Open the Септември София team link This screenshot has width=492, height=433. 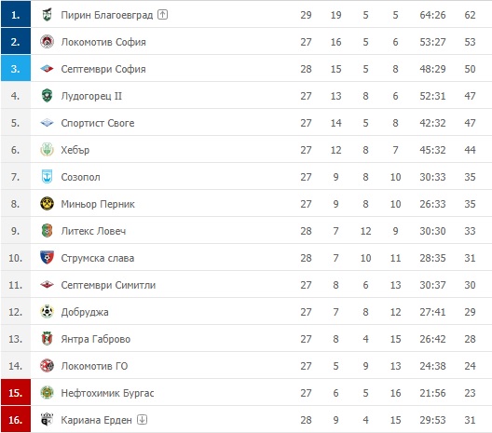(103, 69)
